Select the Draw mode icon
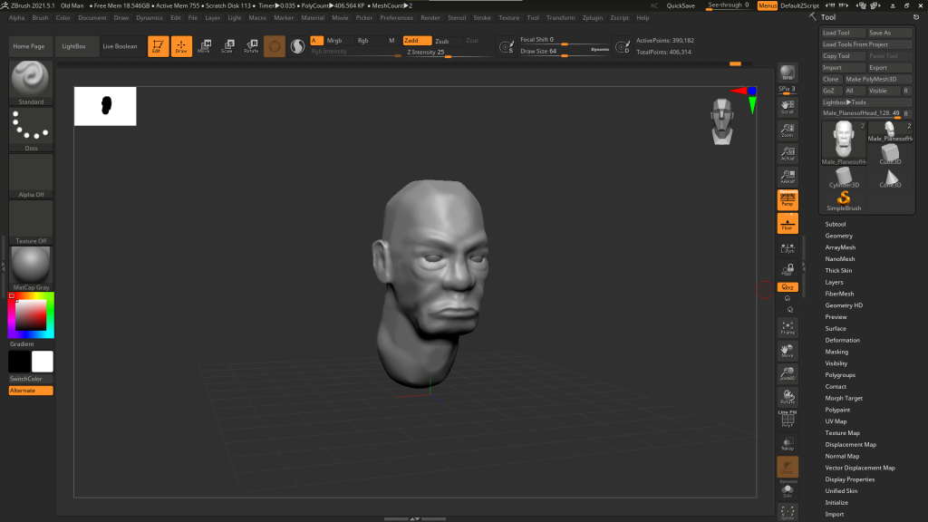This screenshot has width=928, height=522. point(181,46)
